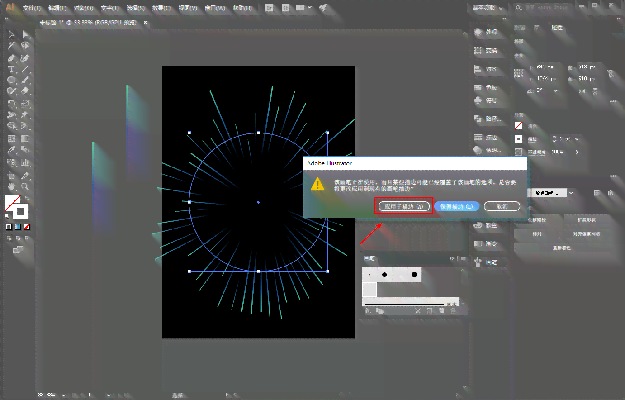The image size is (625, 400).
Task: Open Adobe Bridge via Br icon
Action: point(270,8)
